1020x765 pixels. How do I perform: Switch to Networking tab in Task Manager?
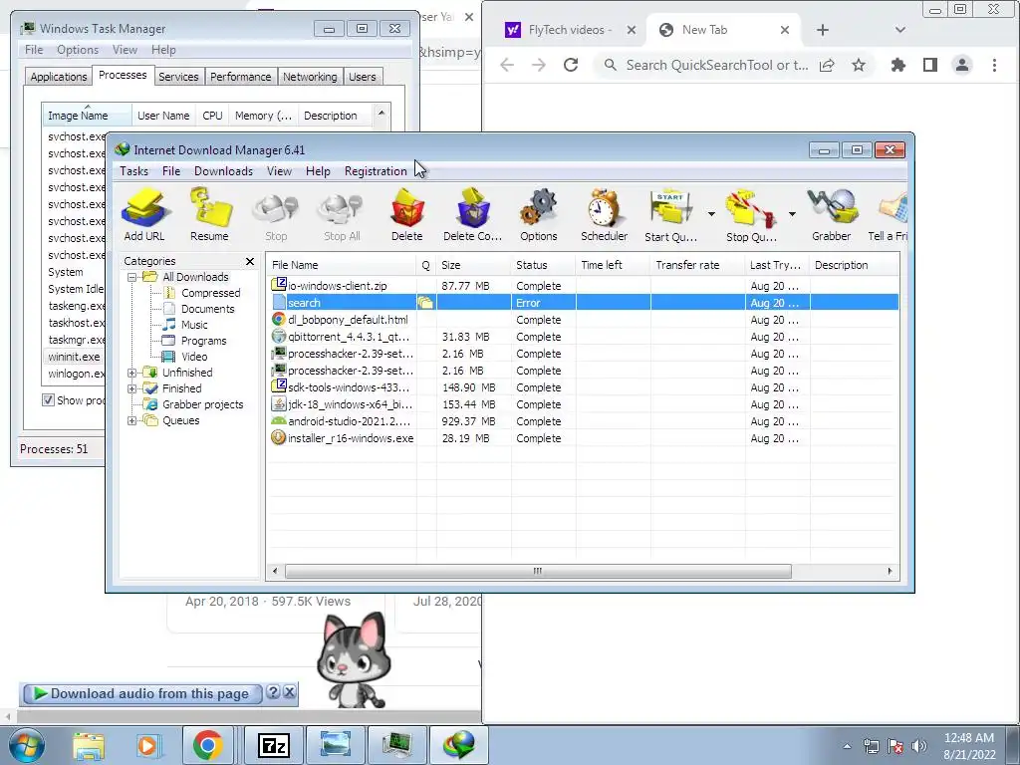tap(310, 77)
